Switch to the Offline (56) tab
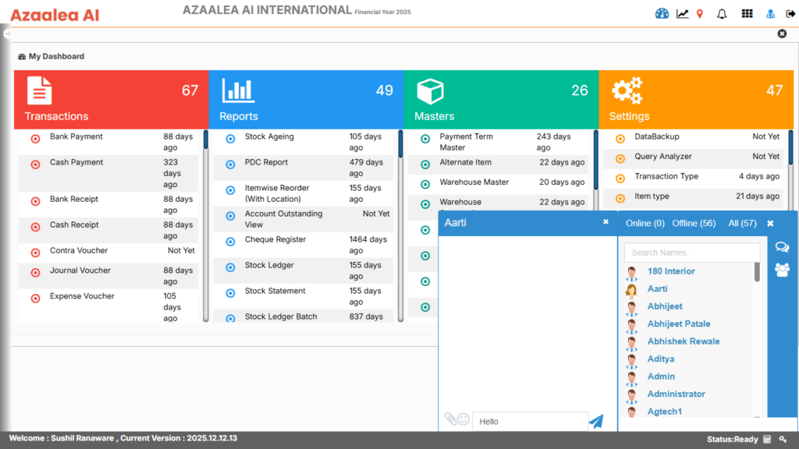799x449 pixels. pos(694,224)
